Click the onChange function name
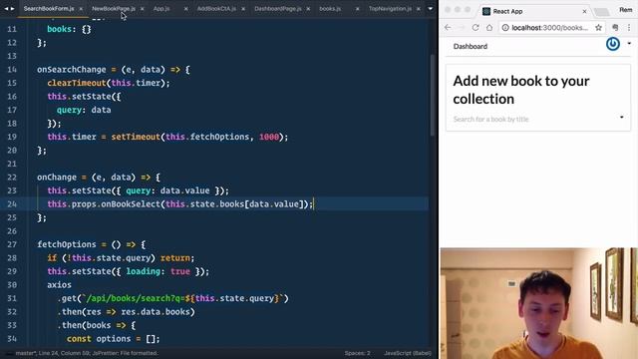Screen dimensions: 638x359 point(57,178)
